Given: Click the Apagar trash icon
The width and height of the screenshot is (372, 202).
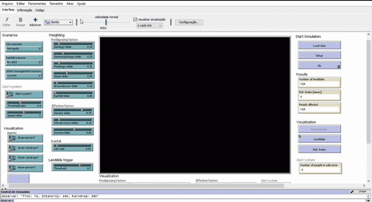Looking at the screenshot, I should (20, 20).
